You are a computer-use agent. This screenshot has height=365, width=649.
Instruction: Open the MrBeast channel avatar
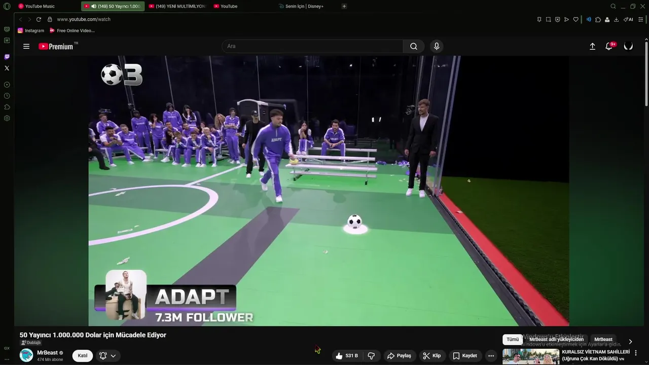(26, 355)
